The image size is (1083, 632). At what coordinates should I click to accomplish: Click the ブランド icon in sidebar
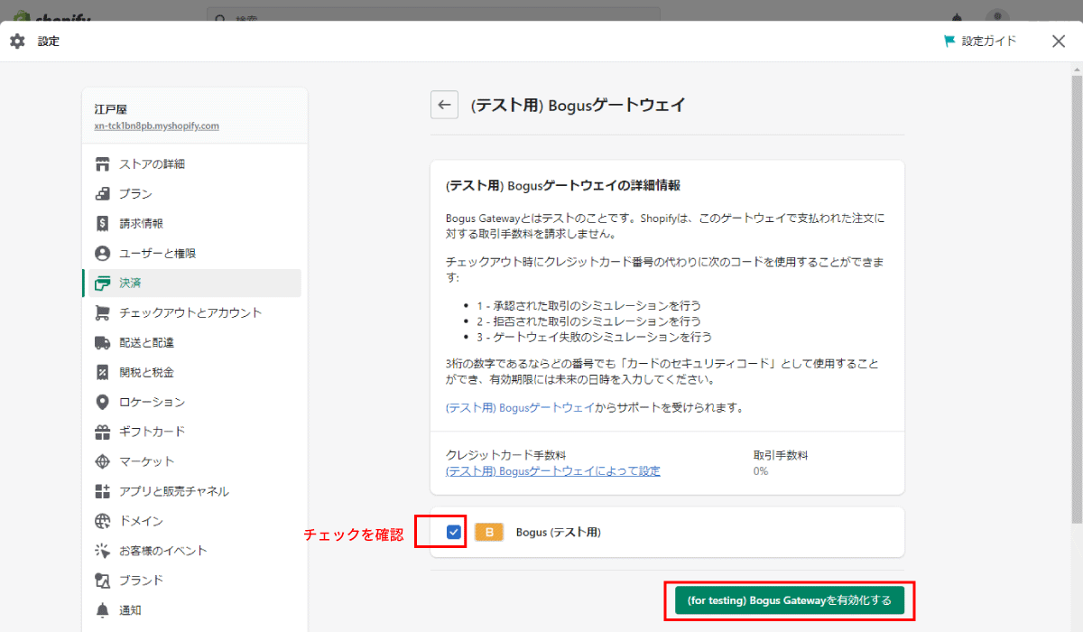click(x=103, y=581)
